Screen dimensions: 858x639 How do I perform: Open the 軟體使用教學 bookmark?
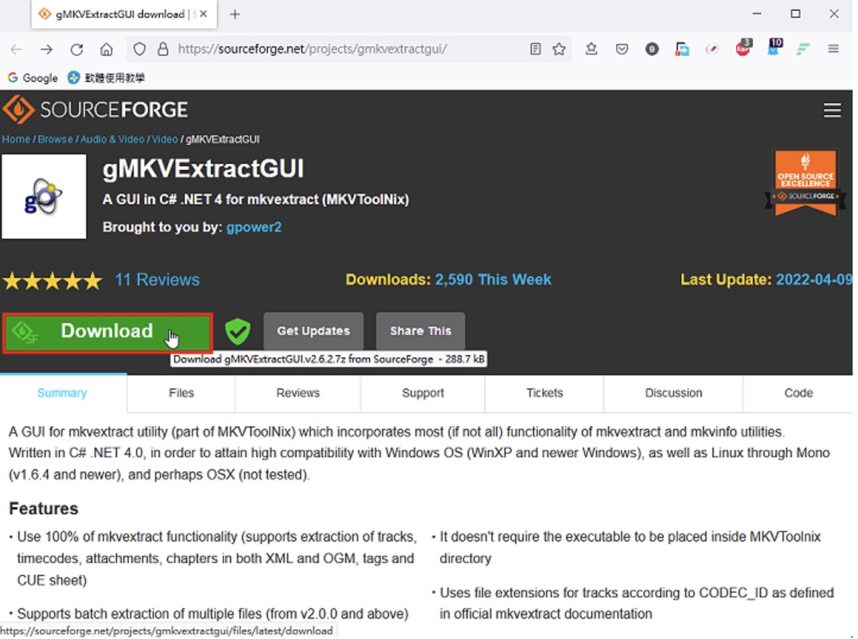106,78
